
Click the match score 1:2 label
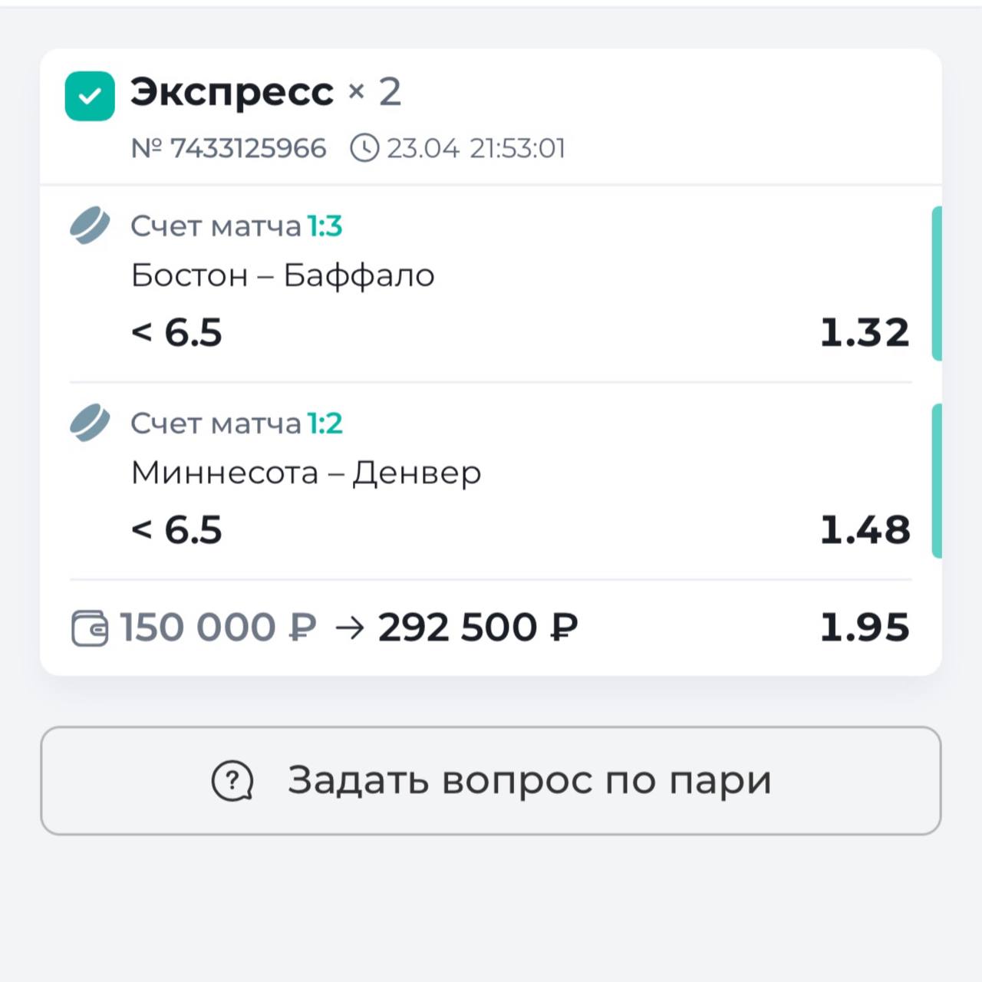(325, 423)
